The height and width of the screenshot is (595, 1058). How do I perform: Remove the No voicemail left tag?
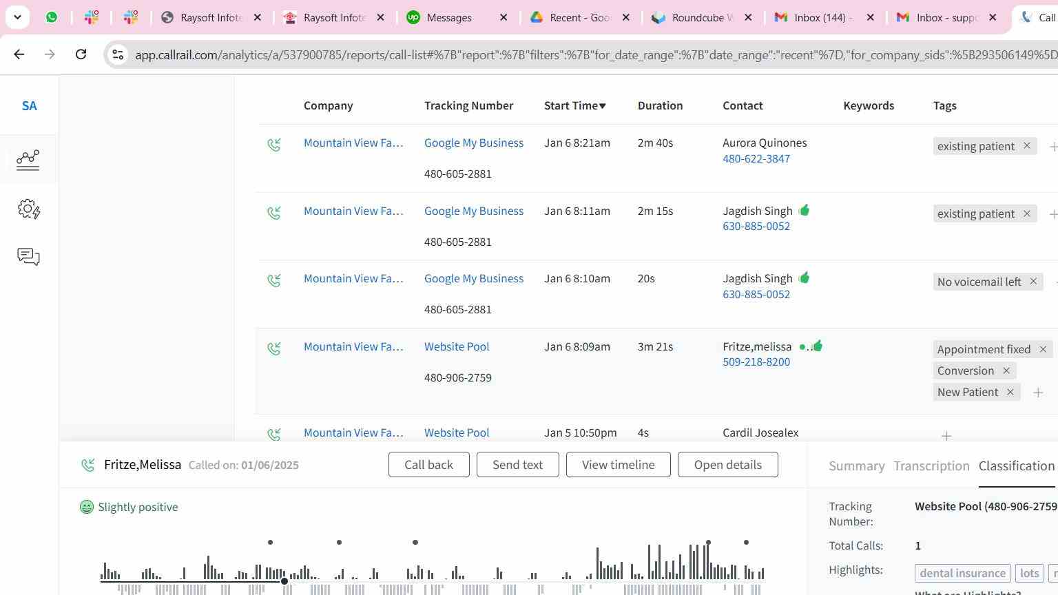coord(1033,281)
